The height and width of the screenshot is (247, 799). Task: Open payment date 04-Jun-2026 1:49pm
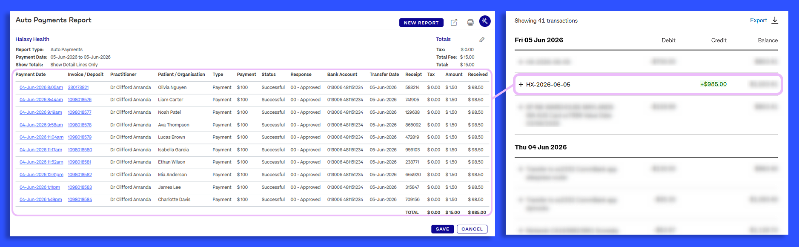click(41, 200)
